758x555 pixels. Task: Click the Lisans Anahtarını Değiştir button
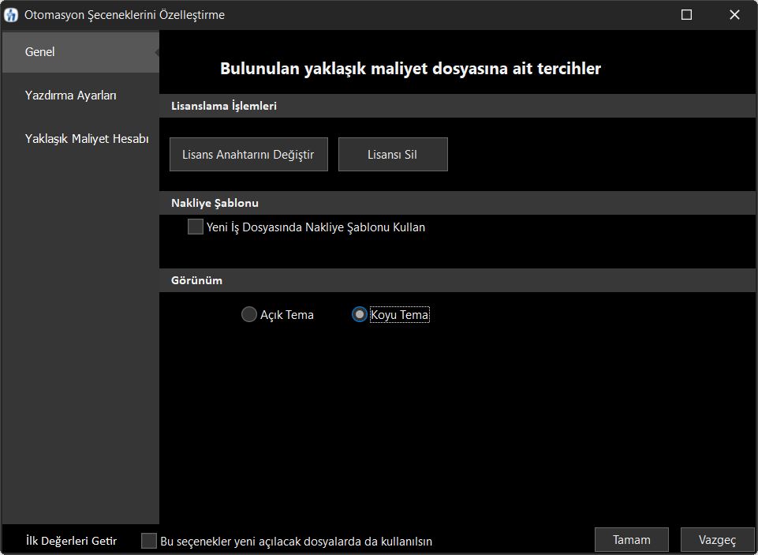248,155
